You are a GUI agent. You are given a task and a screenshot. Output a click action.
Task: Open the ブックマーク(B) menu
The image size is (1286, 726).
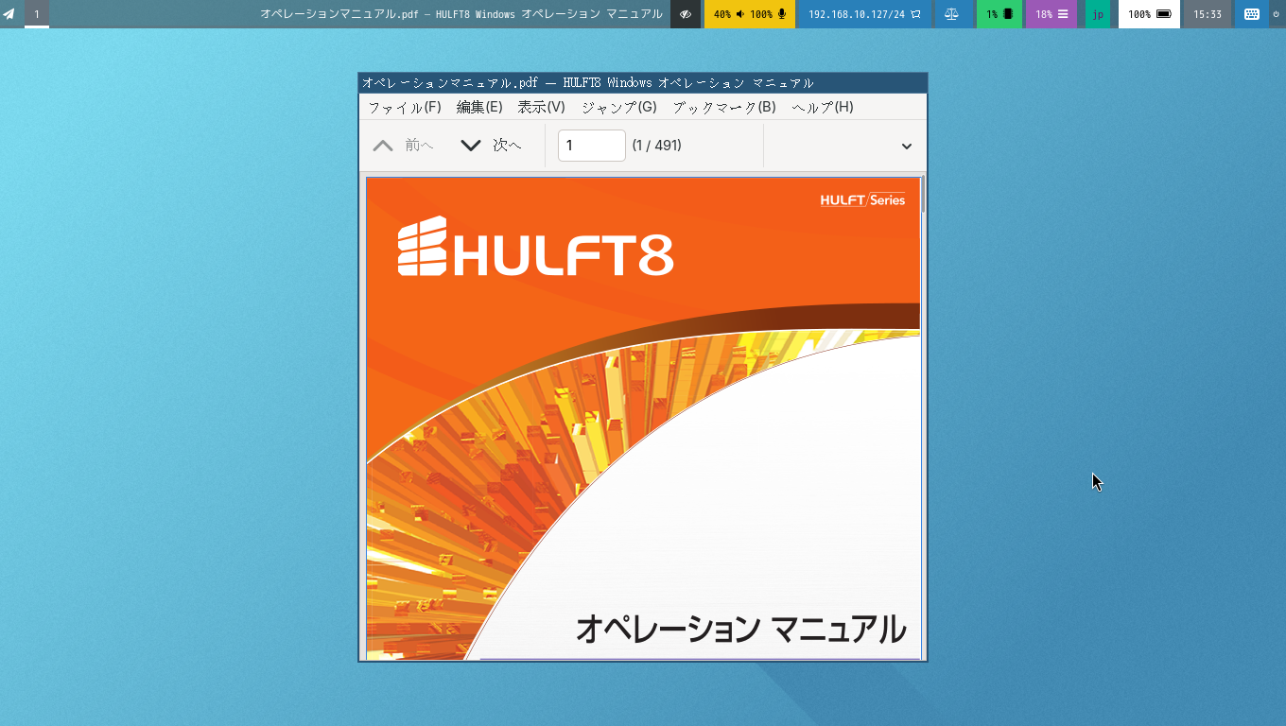(724, 107)
